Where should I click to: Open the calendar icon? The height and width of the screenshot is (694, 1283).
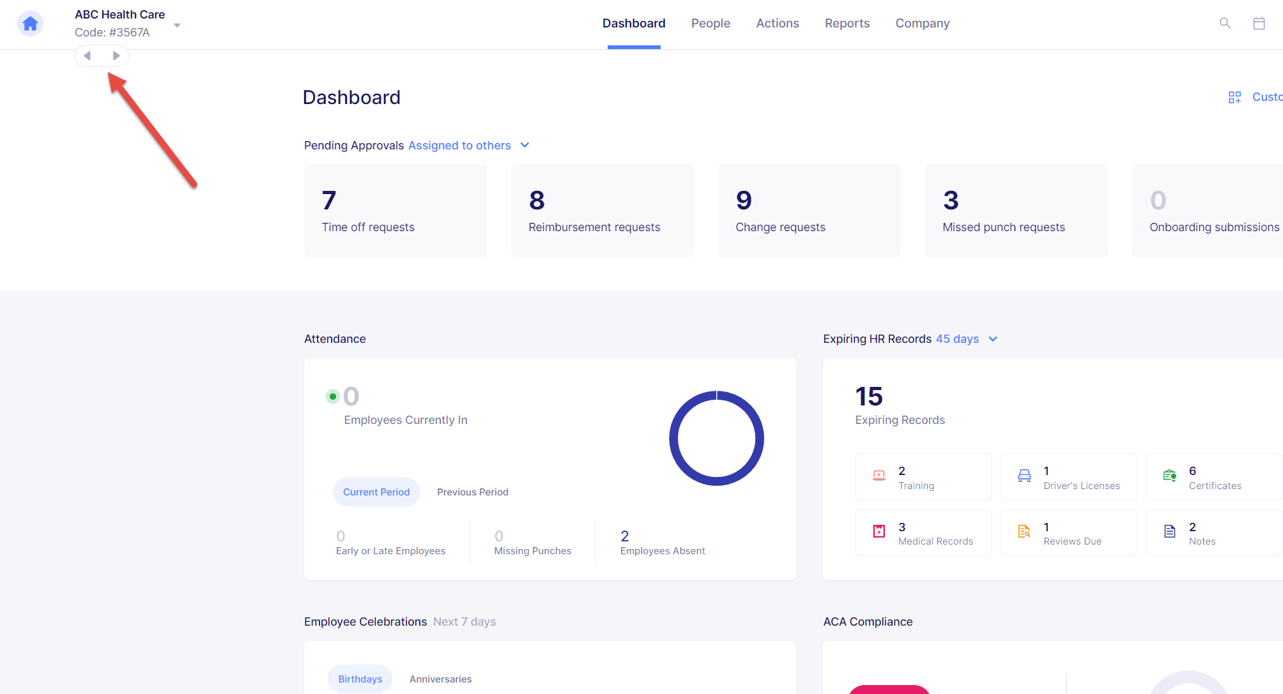click(1259, 24)
